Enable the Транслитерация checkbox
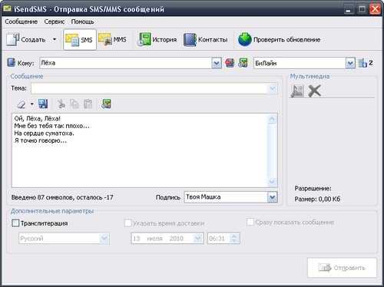The image size is (384, 287). click(15, 223)
